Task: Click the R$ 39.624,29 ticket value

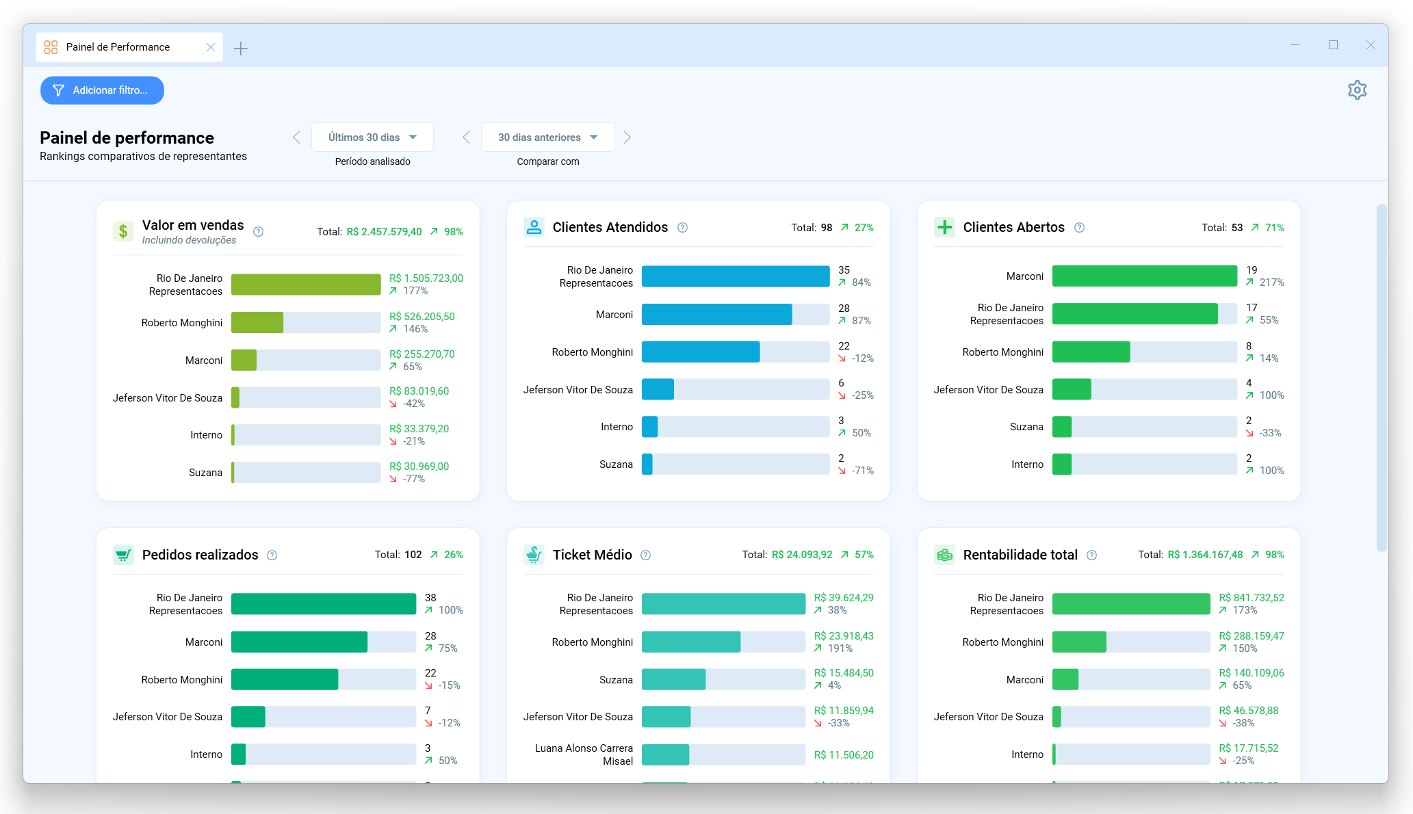Action: pyautogui.click(x=844, y=598)
